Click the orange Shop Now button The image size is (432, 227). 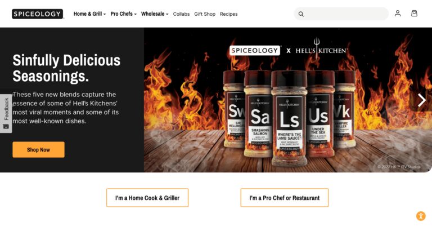[39, 150]
